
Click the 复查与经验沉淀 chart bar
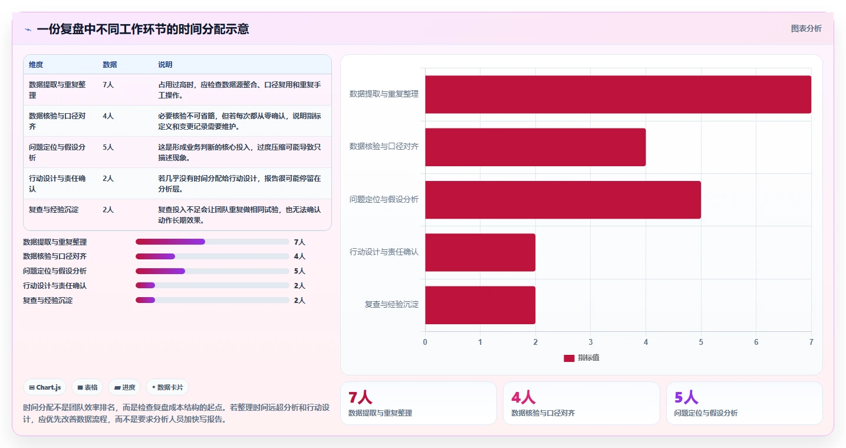click(480, 305)
